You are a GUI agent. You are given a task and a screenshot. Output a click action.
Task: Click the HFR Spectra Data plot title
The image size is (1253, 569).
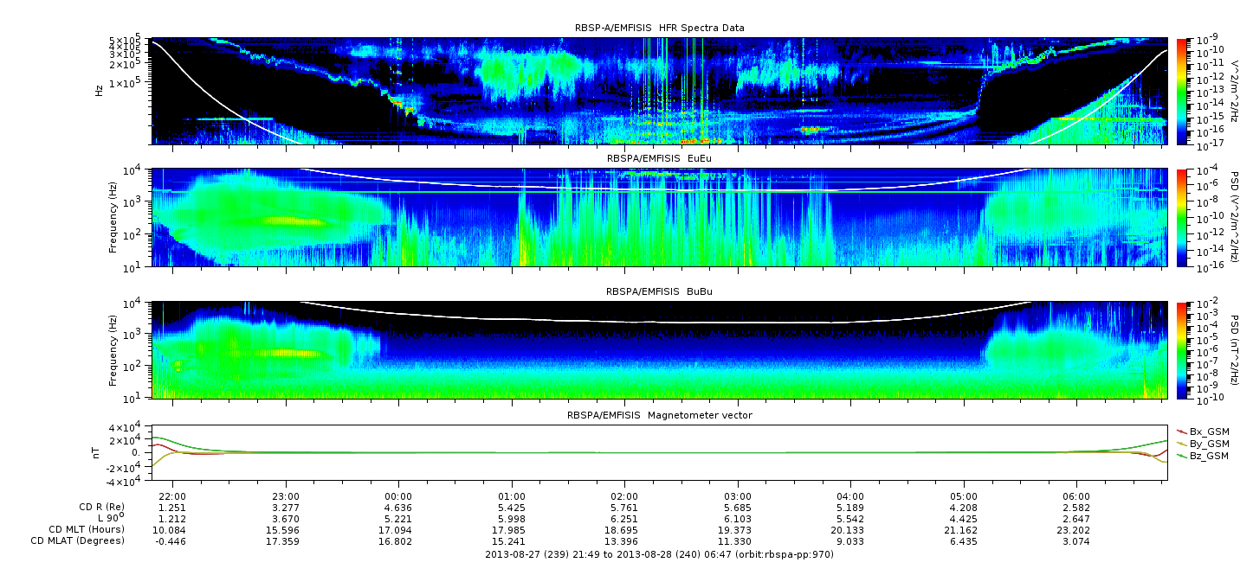pos(659,28)
